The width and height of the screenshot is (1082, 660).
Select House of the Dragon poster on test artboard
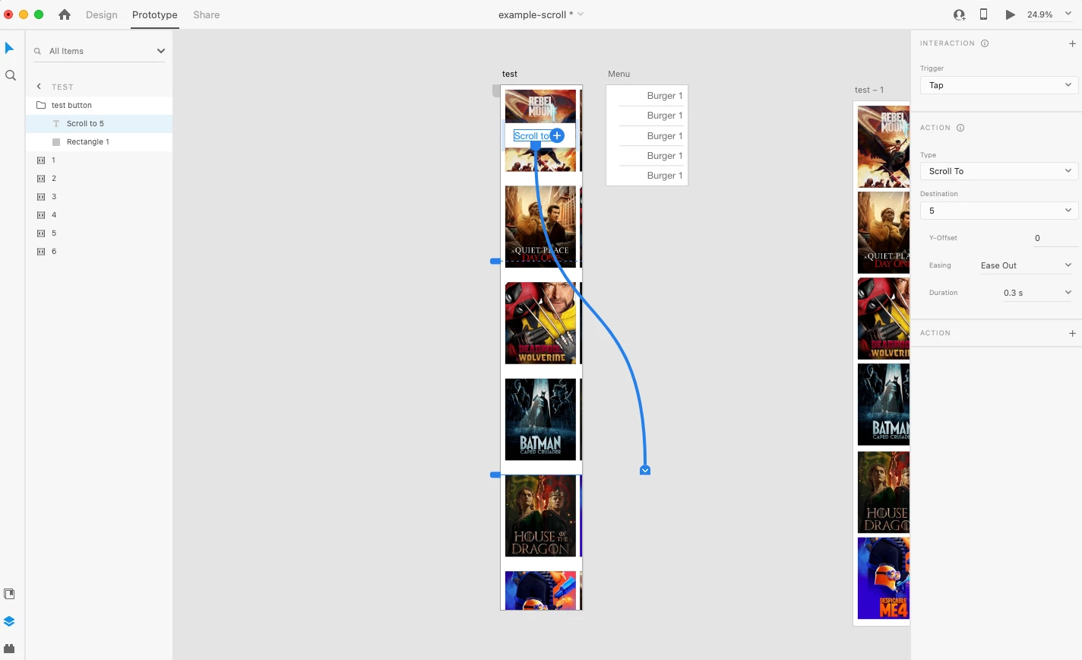[540, 516]
